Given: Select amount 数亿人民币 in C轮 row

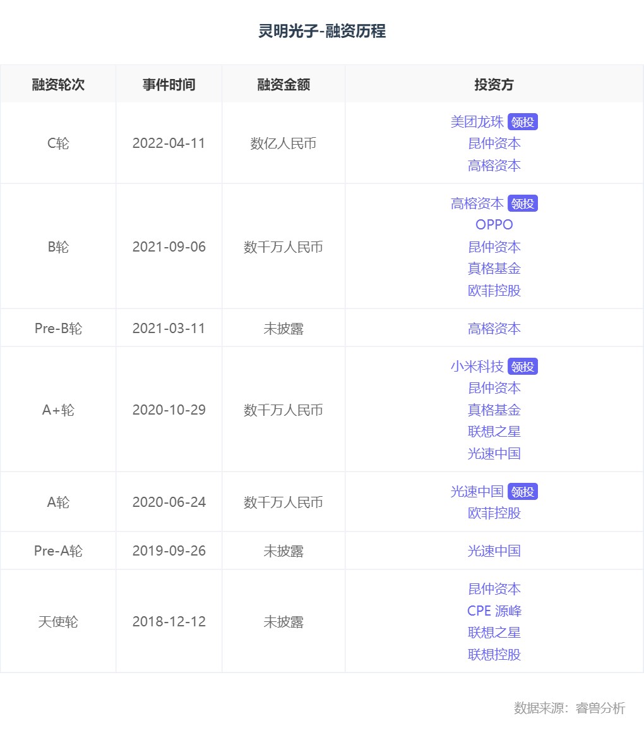Looking at the screenshot, I should (x=283, y=143).
